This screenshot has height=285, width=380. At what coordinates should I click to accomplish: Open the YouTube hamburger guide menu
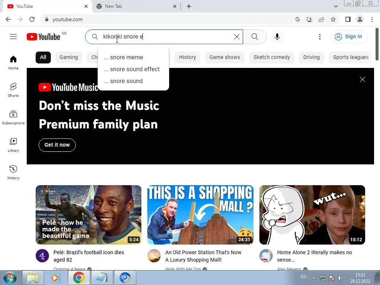coord(13,37)
